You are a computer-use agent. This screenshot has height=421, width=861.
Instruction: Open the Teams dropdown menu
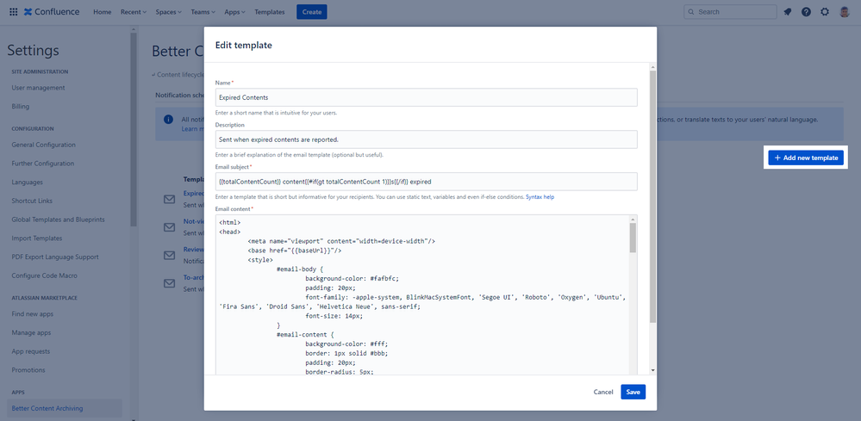point(203,12)
